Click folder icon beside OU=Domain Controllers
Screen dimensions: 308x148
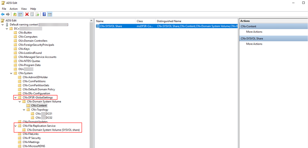click(x=15, y=41)
